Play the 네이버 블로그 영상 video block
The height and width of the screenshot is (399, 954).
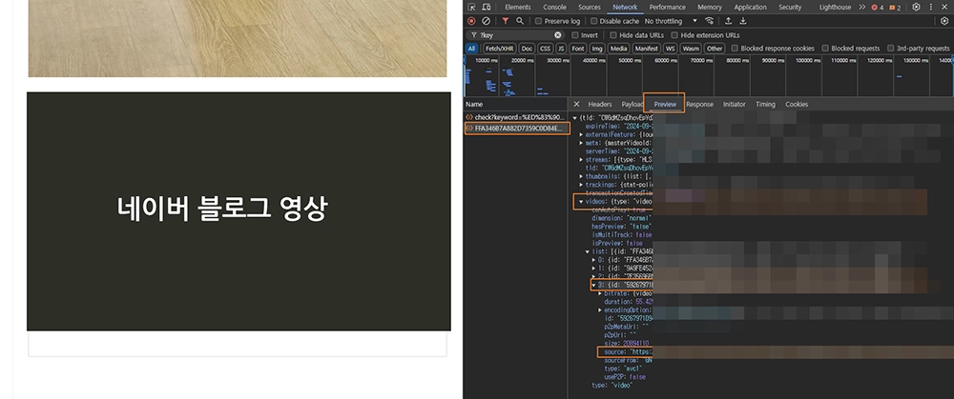click(238, 211)
